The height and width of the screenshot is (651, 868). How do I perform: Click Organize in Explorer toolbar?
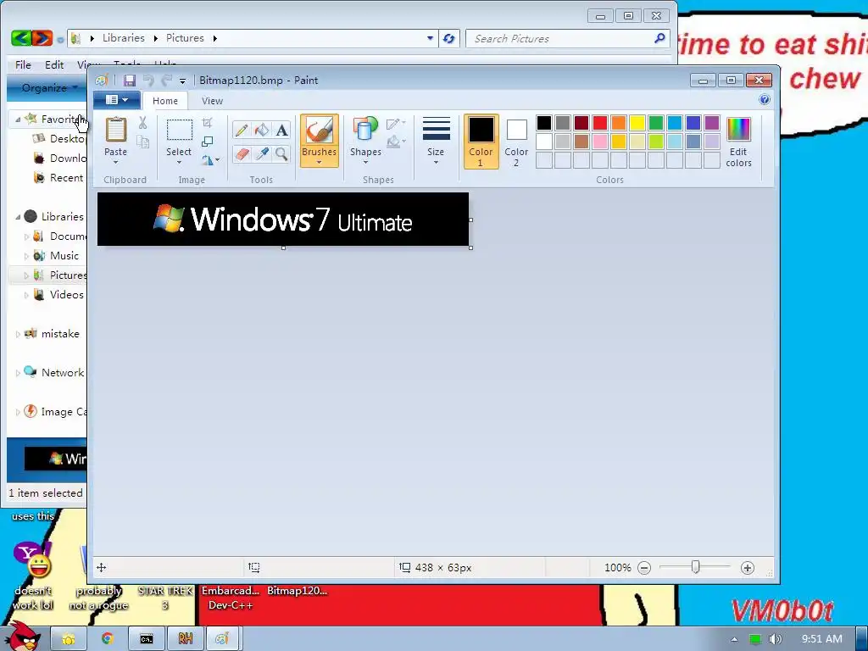(48, 87)
